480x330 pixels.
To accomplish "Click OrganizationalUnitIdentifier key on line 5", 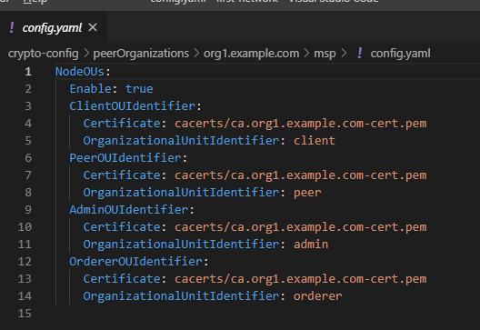I will coord(181,141).
